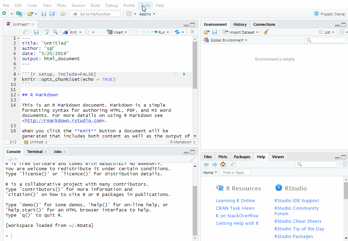The height and width of the screenshot is (241, 348).
Task: Go to previous section with the up arrow
Action: pyautogui.click(x=135, y=32)
